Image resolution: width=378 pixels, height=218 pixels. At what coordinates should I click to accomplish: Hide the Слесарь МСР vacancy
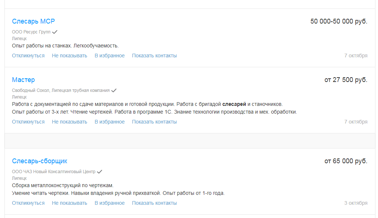click(69, 56)
